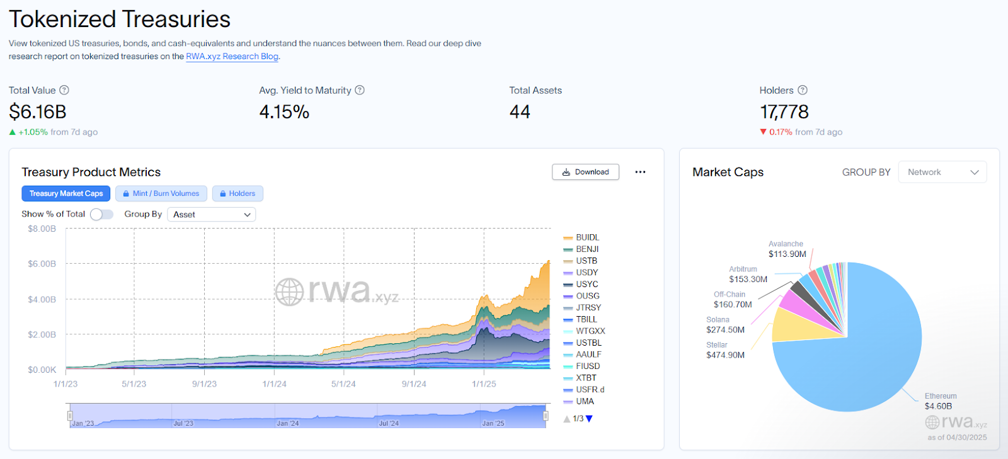Viewport: 1008px width, 459px height.
Task: Click the Avalanche $113.90M label
Action: pos(787,249)
